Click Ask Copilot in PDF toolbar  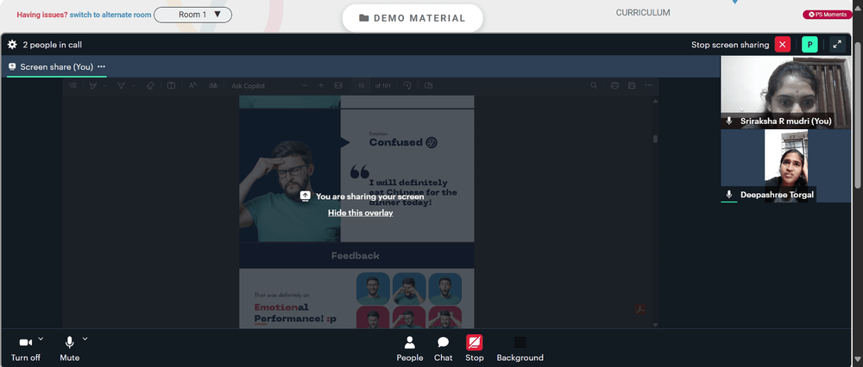(249, 85)
